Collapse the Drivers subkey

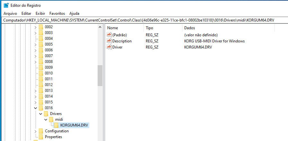coord(40,114)
